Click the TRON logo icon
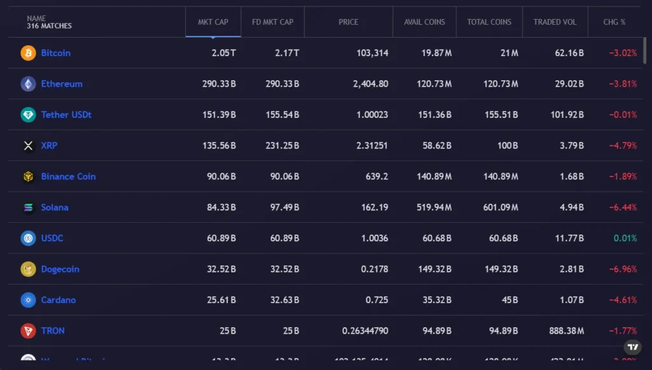Image resolution: width=652 pixels, height=370 pixels. [28, 331]
